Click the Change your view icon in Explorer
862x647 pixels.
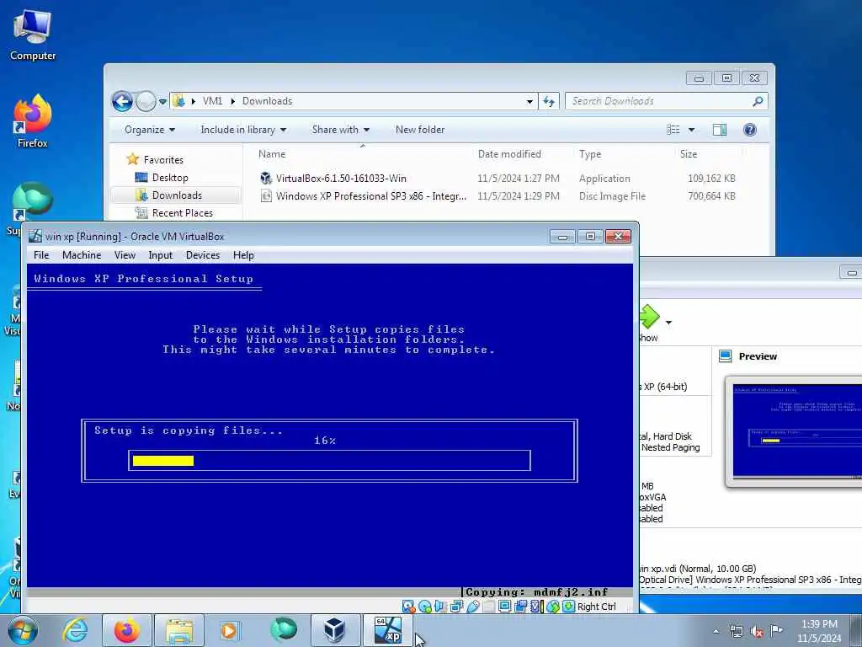673,130
